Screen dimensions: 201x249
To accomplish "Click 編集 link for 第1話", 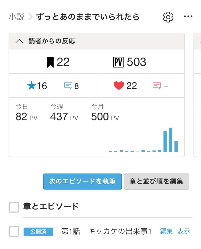I will [166, 231].
